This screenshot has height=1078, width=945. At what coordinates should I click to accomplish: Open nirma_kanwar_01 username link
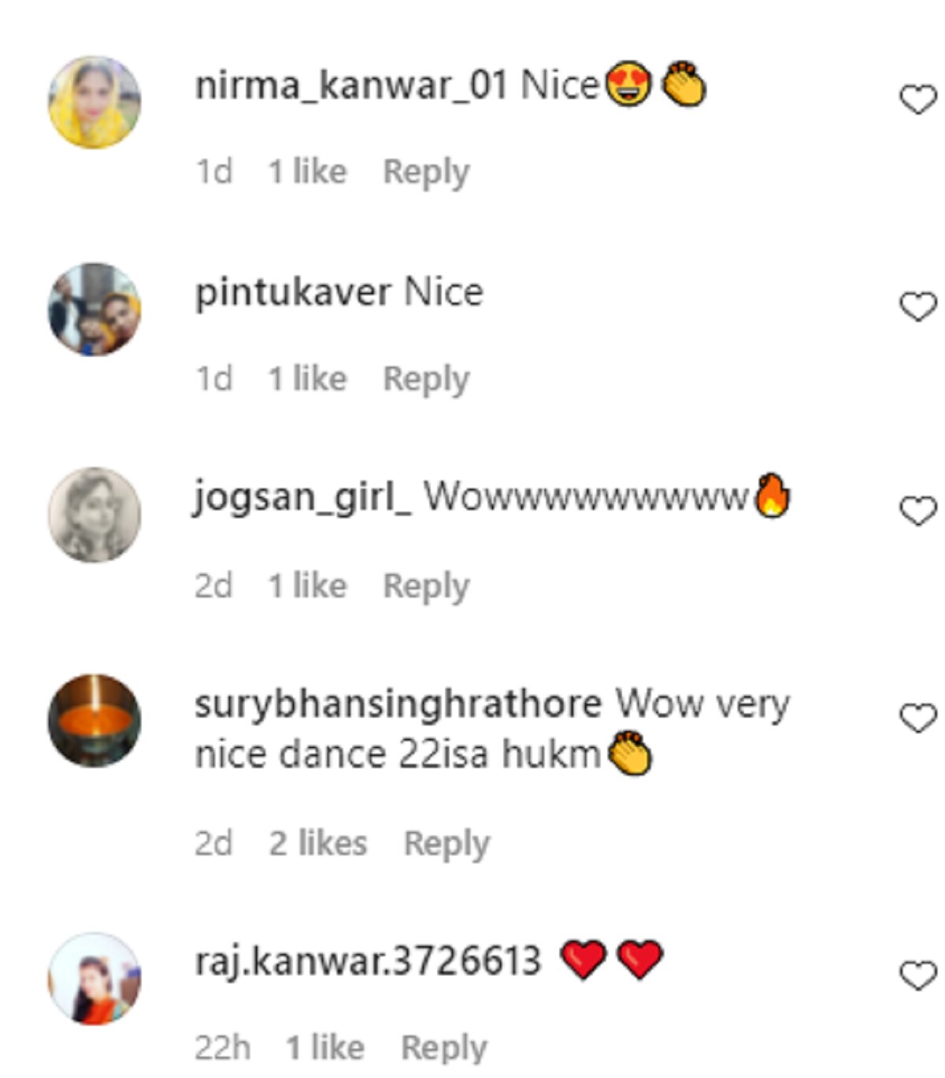[350, 85]
